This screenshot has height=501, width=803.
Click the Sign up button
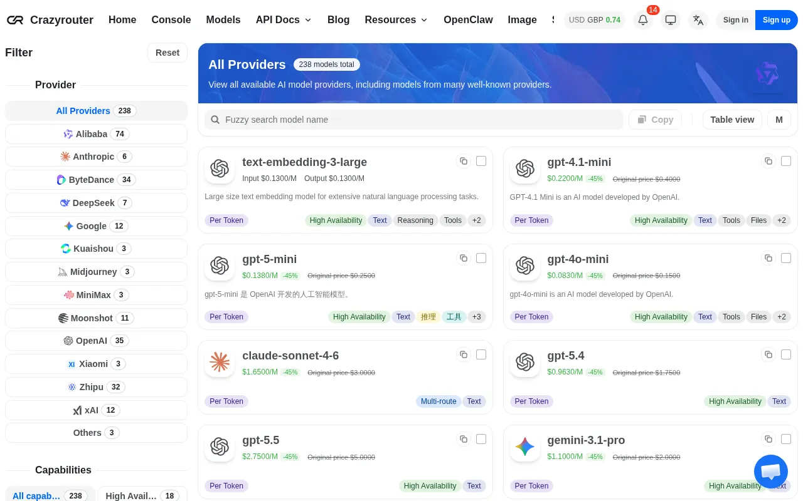(x=777, y=20)
